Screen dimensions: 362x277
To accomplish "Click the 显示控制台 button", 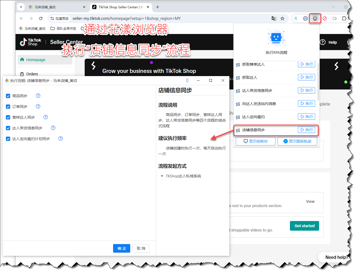I will coord(256,141).
